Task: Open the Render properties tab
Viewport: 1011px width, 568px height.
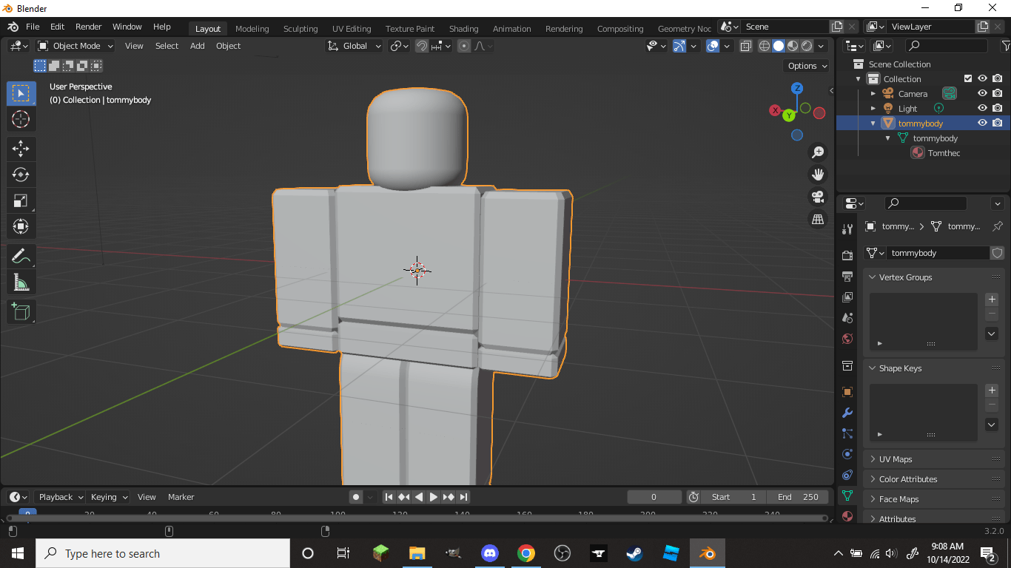Action: (x=847, y=255)
